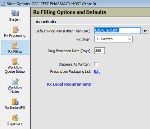Click the Store Options title bar icon
This screenshot has width=150, height=129.
click(x=3, y=4)
